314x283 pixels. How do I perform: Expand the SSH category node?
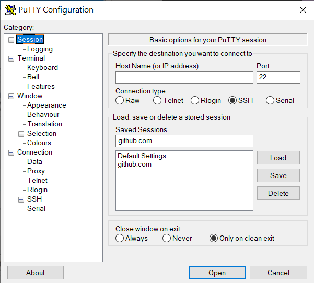tap(21, 199)
